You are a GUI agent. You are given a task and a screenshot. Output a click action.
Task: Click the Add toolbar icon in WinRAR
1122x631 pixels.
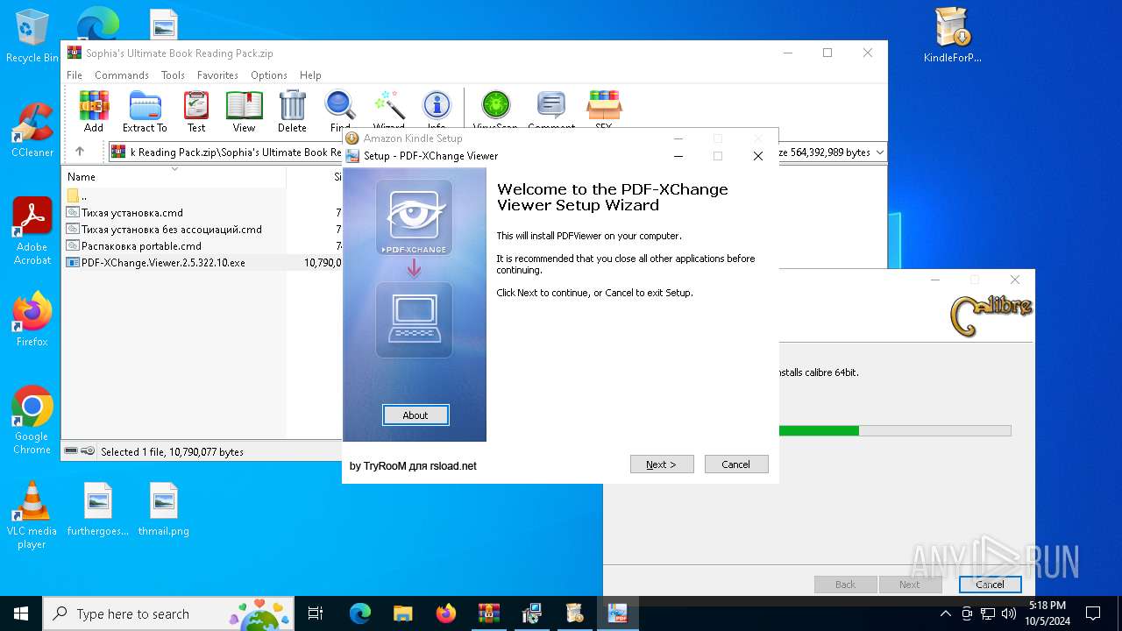click(94, 111)
